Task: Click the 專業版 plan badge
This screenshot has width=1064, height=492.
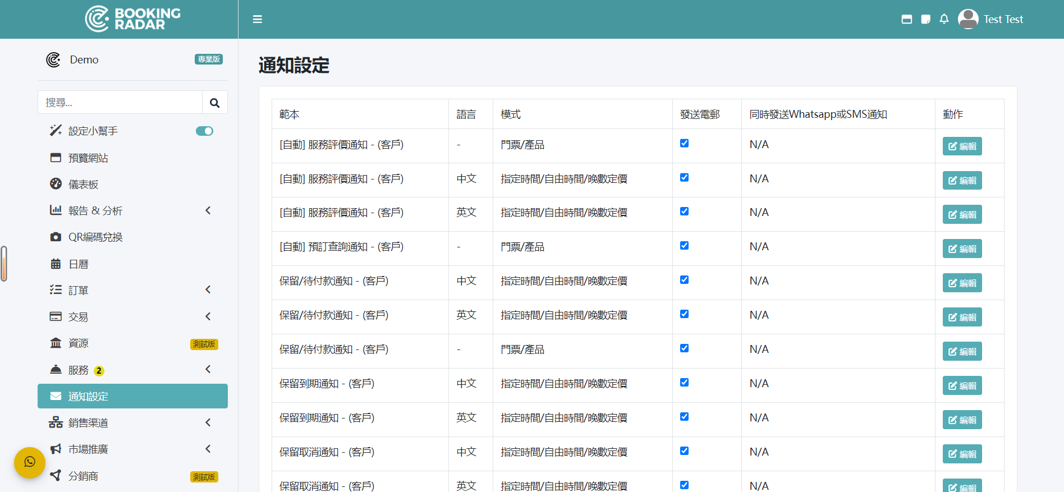Action: coord(209,59)
